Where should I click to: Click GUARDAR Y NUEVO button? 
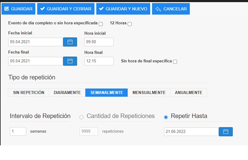tap(123, 9)
